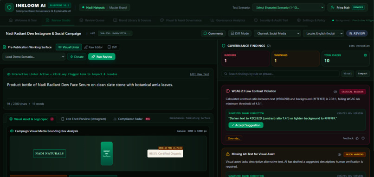Click the WCAG violation alert circle icon

(x=227, y=91)
